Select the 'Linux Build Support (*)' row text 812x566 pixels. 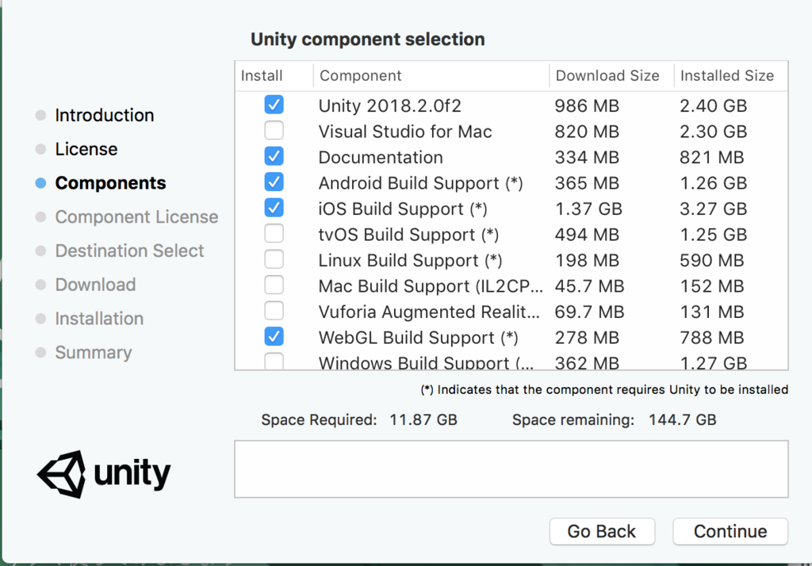410,261
